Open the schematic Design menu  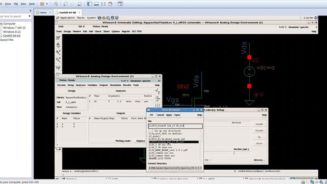pyautogui.click(x=67, y=31)
